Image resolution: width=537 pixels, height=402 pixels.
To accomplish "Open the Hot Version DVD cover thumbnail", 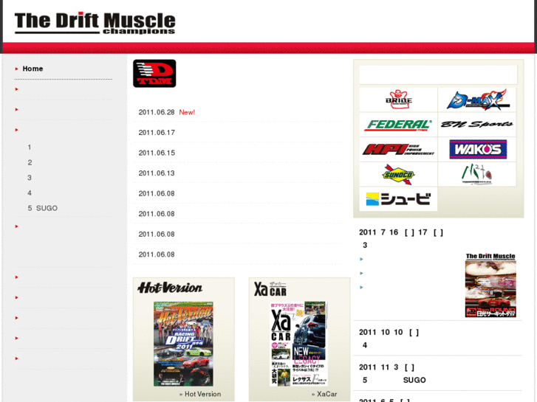I will click(184, 344).
